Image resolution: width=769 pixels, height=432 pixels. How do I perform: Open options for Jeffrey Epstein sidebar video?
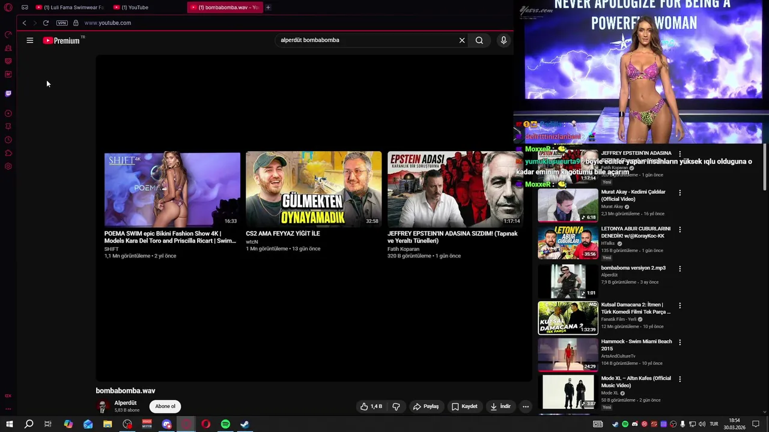tap(680, 154)
